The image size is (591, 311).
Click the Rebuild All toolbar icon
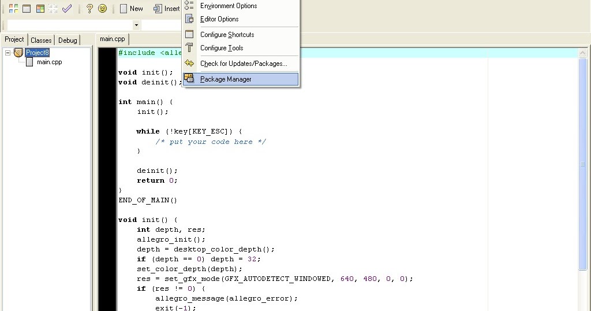(x=53, y=9)
